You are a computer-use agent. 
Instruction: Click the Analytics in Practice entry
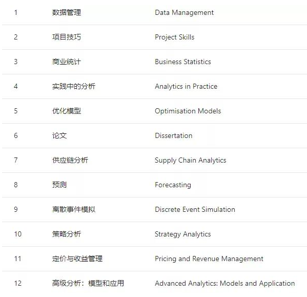(x=186, y=87)
